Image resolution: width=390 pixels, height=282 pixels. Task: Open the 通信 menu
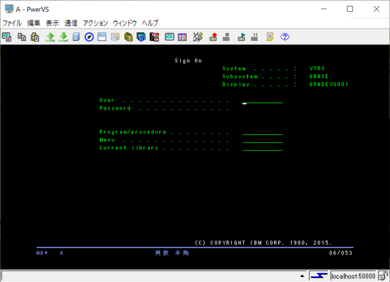(x=71, y=23)
